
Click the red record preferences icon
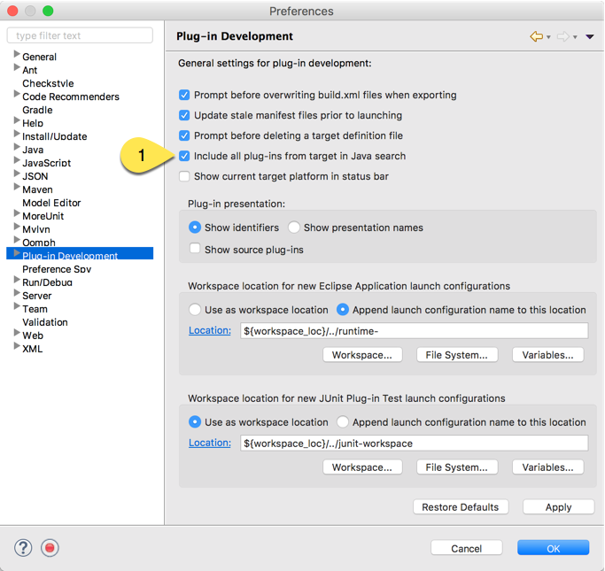tap(50, 548)
